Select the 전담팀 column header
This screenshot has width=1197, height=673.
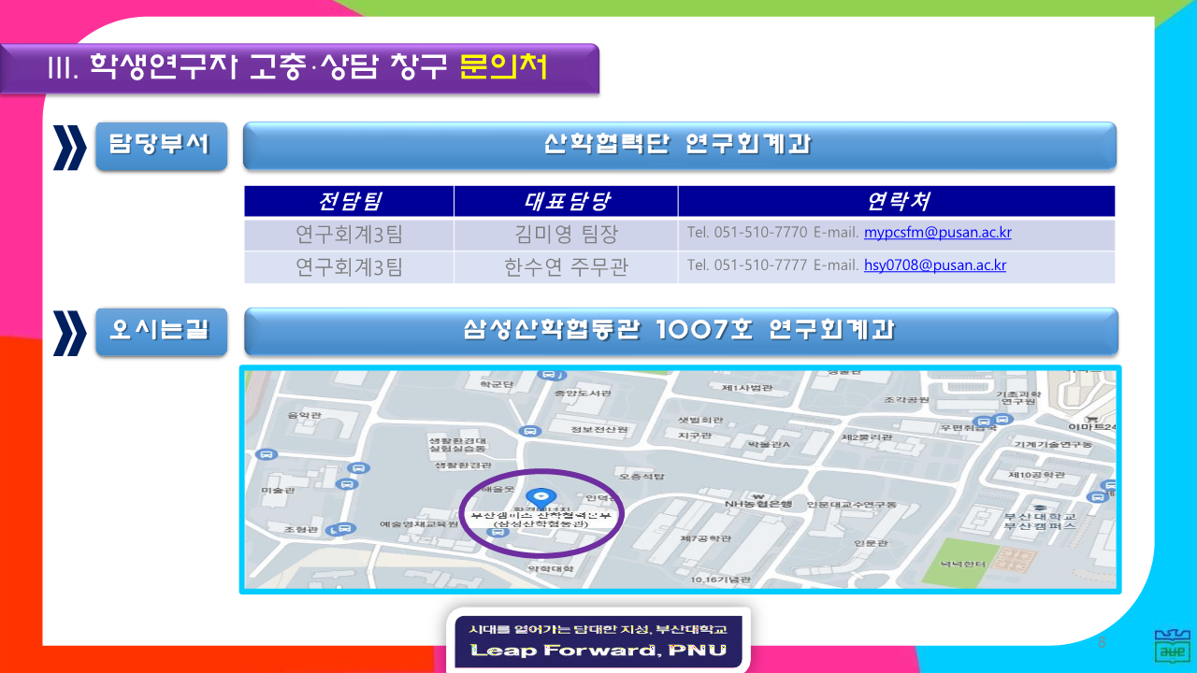349,201
